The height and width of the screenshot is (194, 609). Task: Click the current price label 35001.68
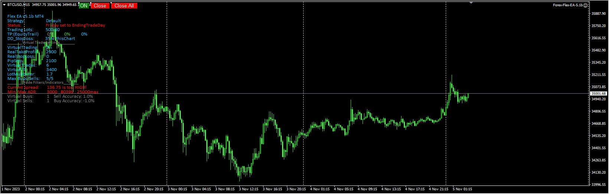tap(599, 94)
